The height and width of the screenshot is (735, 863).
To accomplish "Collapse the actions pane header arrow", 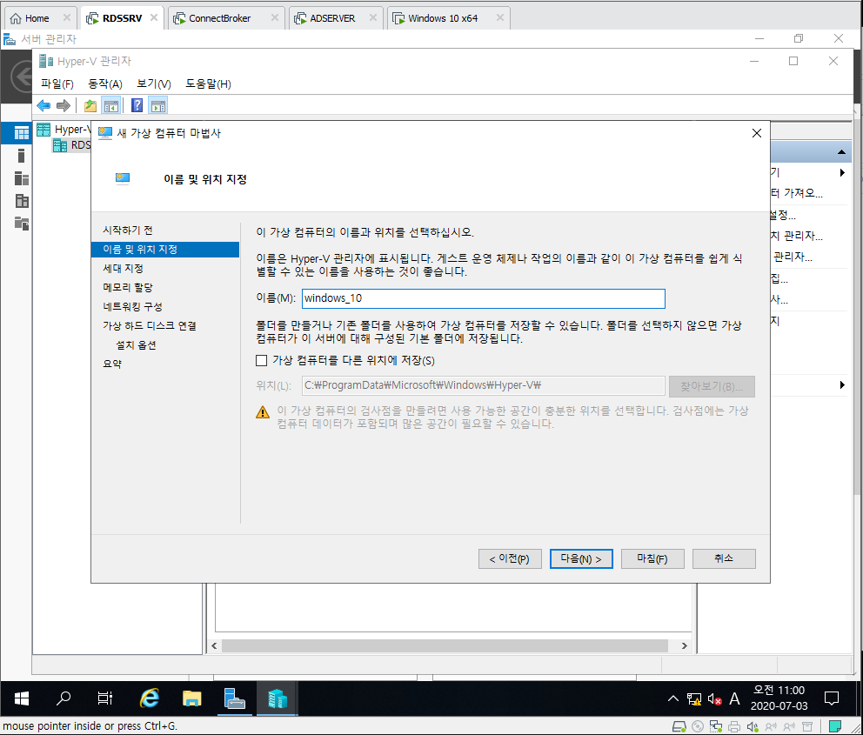I will [x=841, y=152].
